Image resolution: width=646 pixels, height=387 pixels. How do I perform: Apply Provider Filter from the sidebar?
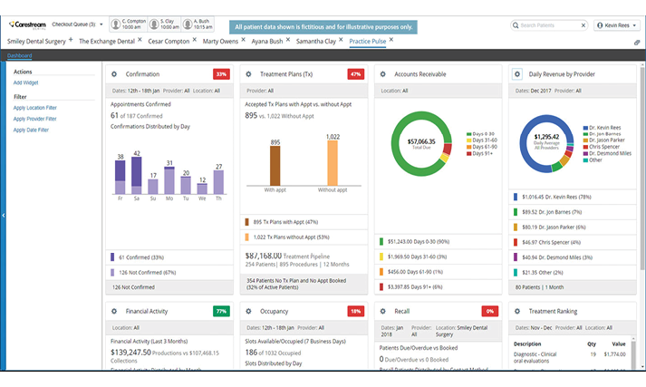click(x=35, y=119)
